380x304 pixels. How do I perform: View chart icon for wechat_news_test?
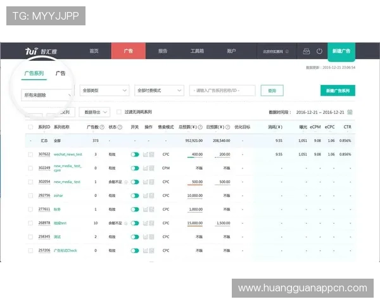pyautogui.click(x=146, y=154)
